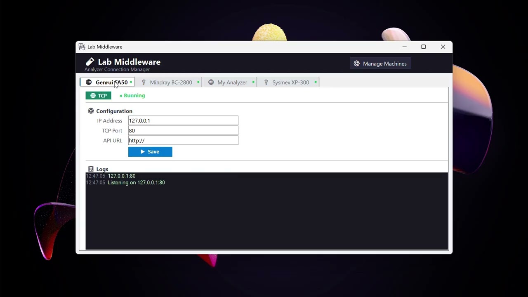Click the TCP Port label
The height and width of the screenshot is (297, 528).
(112, 130)
